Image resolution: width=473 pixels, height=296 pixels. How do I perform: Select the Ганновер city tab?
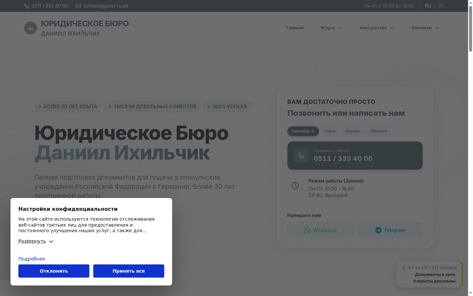point(303,131)
